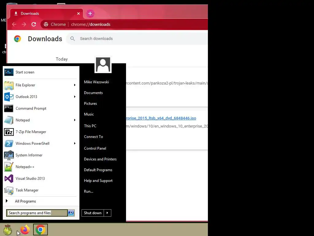Open the Start screen icon
Screen dimensions: 314x236
pos(9,72)
